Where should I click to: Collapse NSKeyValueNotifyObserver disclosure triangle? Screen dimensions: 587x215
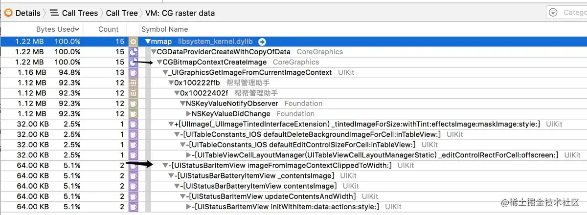(x=182, y=104)
